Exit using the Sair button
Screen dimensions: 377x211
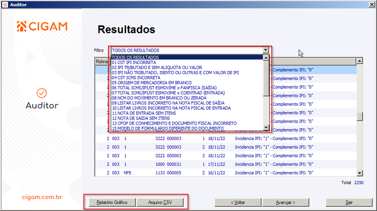[x=349, y=203]
